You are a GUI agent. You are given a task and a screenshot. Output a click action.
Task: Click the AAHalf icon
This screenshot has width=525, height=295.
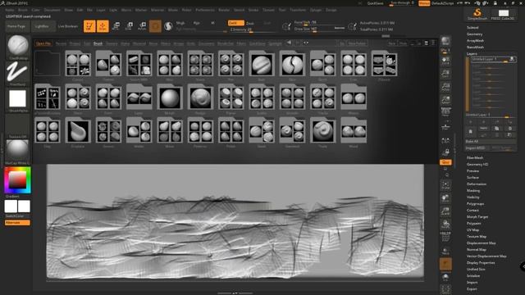[445, 100]
